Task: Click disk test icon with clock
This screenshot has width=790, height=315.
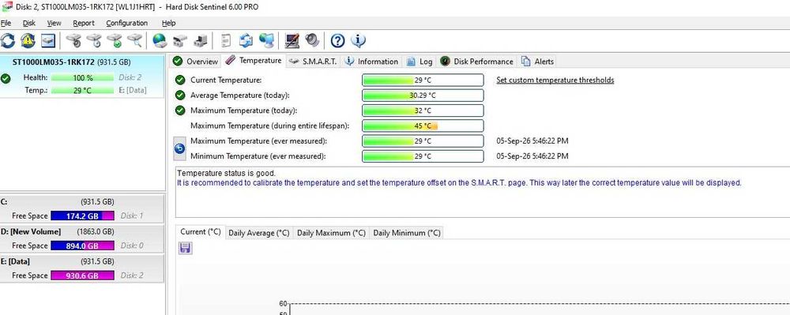Action: (94, 40)
